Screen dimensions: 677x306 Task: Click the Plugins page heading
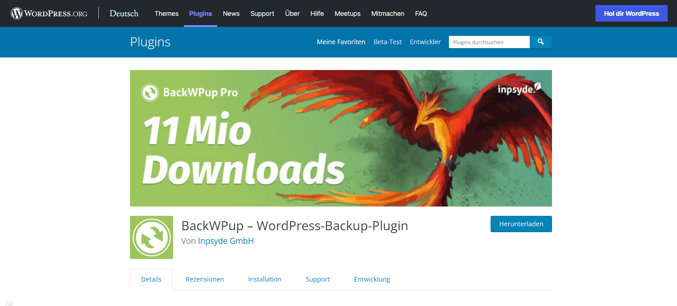[150, 42]
